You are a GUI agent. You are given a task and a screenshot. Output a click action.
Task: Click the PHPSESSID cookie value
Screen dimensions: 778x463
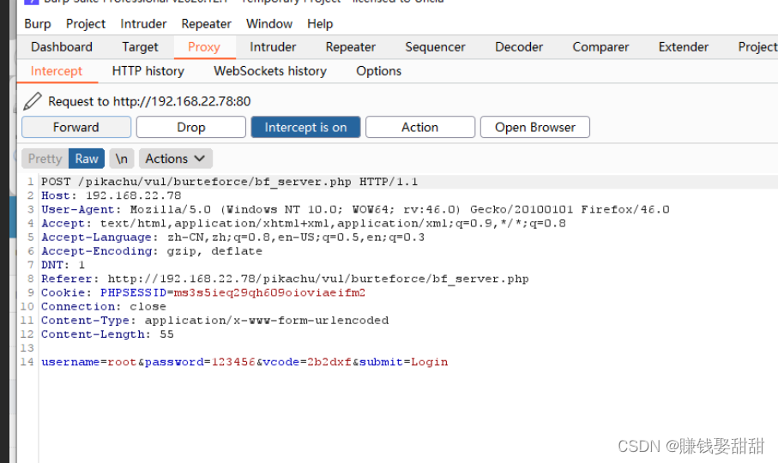(x=269, y=293)
